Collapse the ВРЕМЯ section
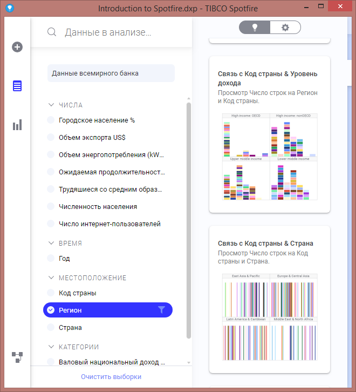 pyautogui.click(x=51, y=243)
